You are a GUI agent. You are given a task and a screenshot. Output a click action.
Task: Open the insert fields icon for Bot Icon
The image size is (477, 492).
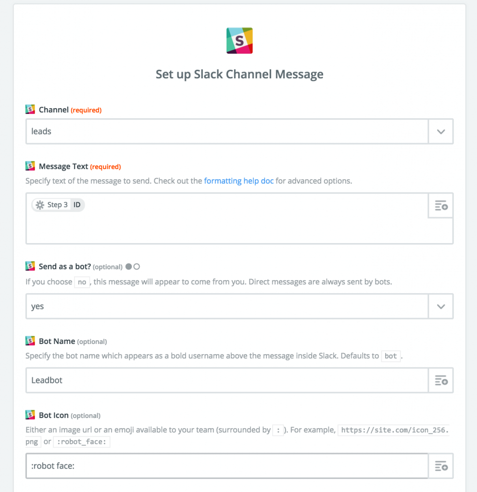[x=440, y=466]
